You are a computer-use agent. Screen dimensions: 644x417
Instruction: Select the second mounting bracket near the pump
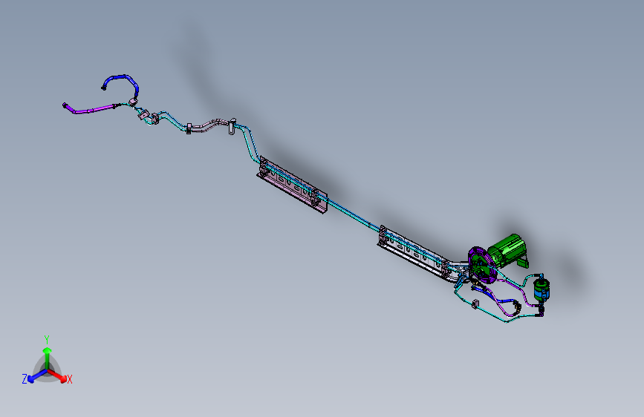click(x=414, y=254)
